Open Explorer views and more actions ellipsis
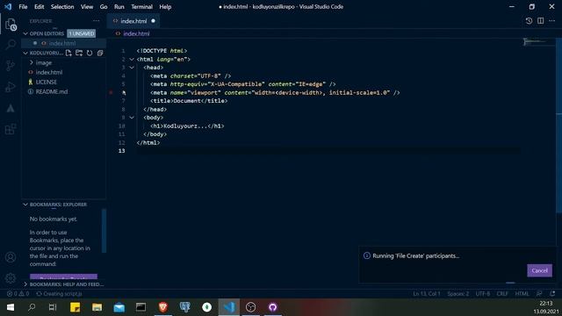This screenshot has height=316, width=562. click(x=96, y=21)
